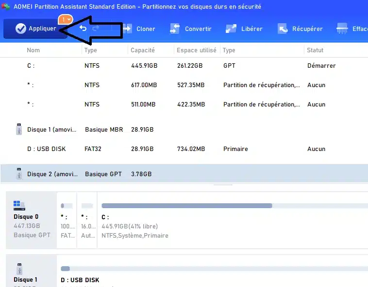Click the 445.91GB capacity cell
The height and width of the screenshot is (287, 368).
point(144,66)
